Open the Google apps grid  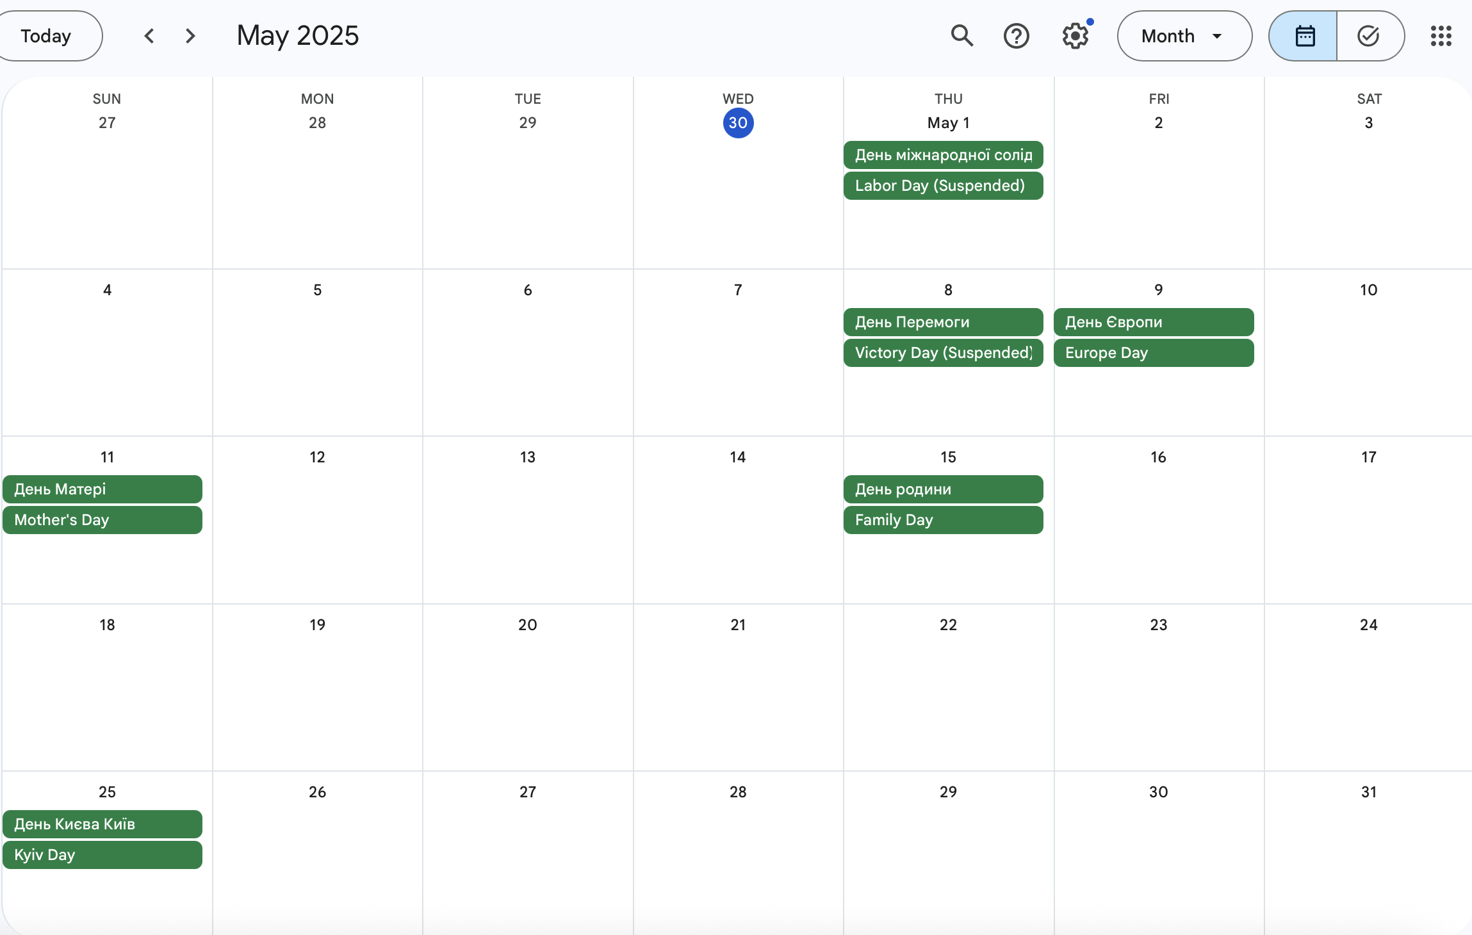(1441, 36)
